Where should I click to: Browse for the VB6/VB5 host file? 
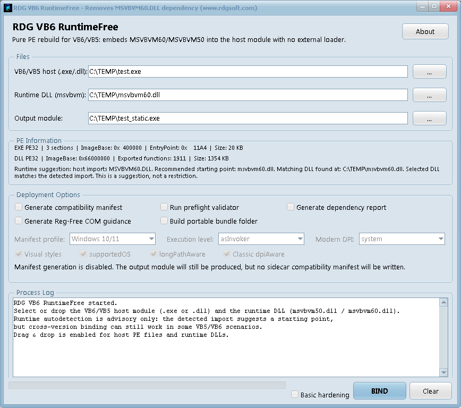tap(429, 72)
